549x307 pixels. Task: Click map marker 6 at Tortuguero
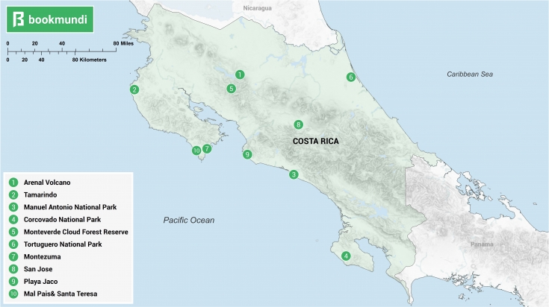tap(351, 77)
